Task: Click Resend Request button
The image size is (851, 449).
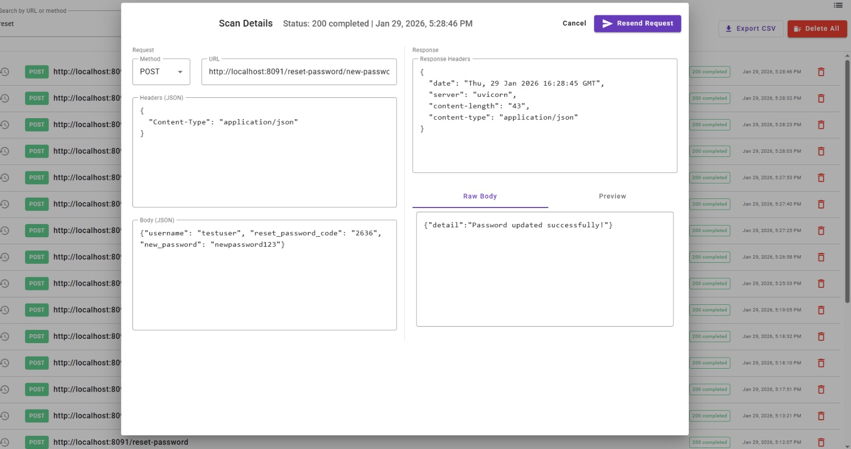Action: pos(637,23)
